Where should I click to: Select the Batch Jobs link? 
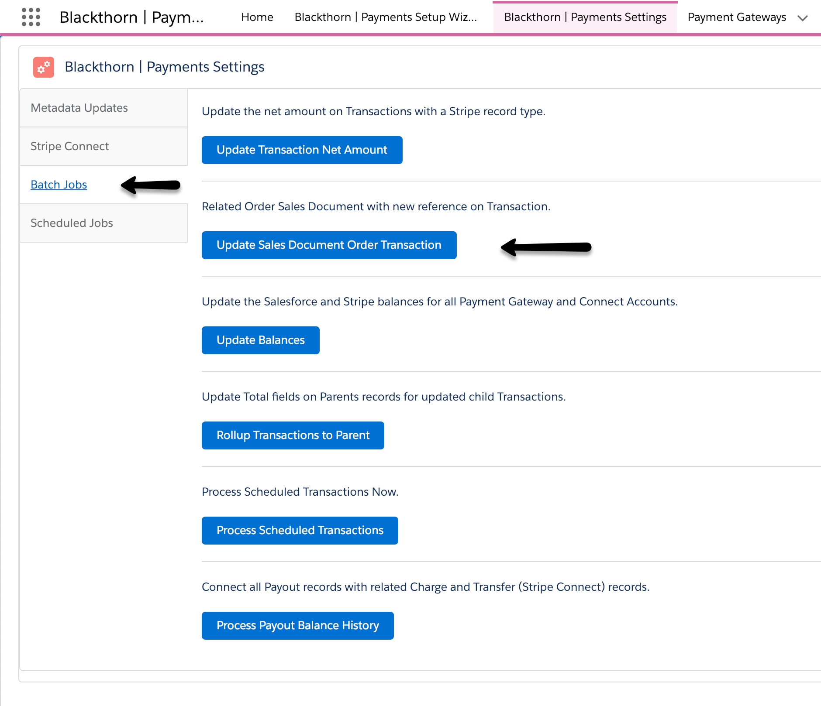[x=59, y=185]
